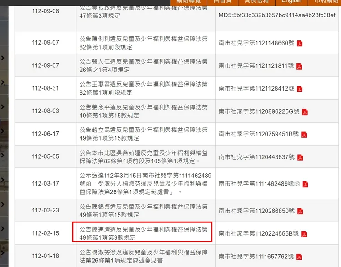Go to 回首頁 in top navigation
Screen dimensions: 341x267
[x=219, y=1]
